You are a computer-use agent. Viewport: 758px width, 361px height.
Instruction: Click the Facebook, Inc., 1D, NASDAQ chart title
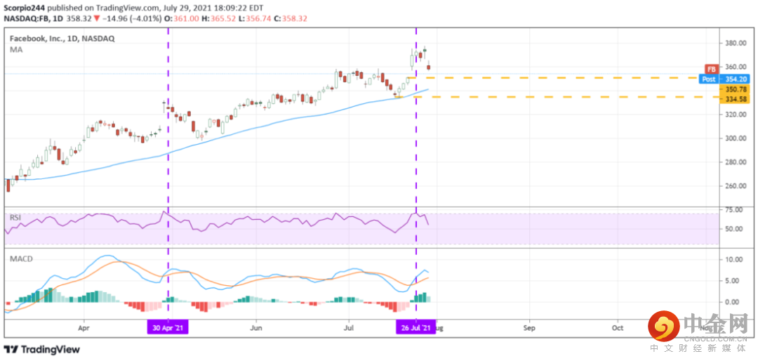[x=62, y=39]
